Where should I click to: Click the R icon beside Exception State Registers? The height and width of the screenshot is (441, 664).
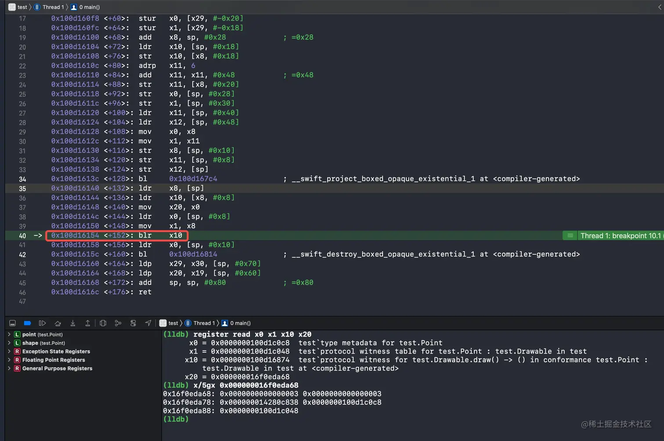(17, 351)
